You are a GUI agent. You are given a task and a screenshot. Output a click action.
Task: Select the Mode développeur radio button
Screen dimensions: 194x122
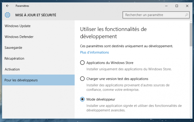[x=82, y=99]
